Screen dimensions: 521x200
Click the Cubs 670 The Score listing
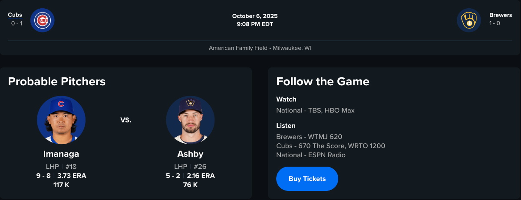click(x=330, y=146)
